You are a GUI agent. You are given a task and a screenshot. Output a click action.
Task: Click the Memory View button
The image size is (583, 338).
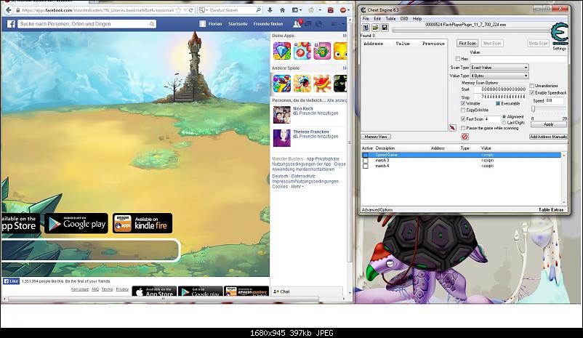(376, 137)
